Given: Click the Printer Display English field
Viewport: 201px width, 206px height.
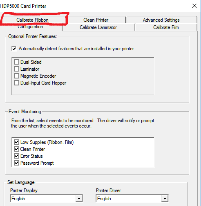Looking at the screenshot, I should coord(46,199).
